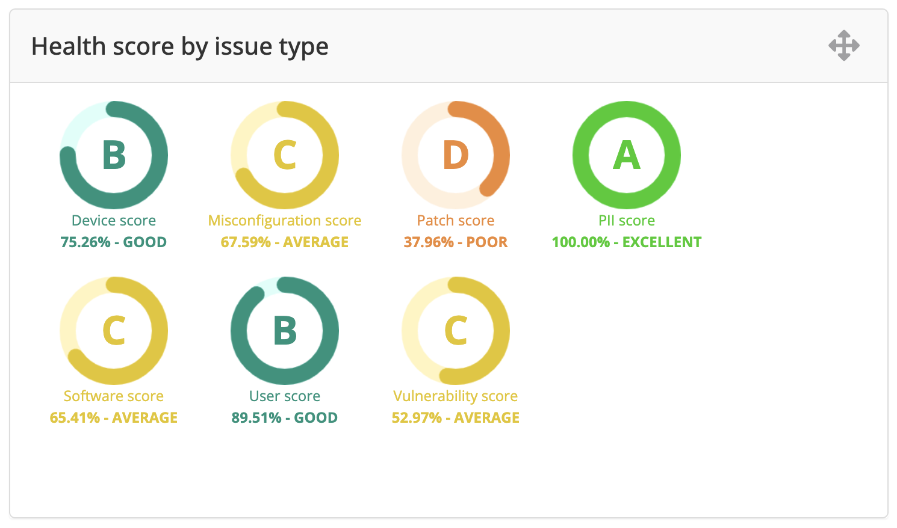897x528 pixels.
Task: Open the Vulnerability score link
Action: [456, 396]
